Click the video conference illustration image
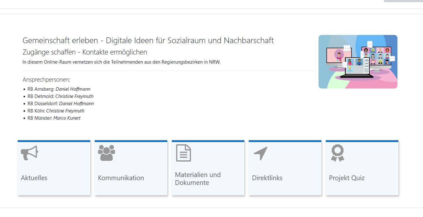 point(358,62)
